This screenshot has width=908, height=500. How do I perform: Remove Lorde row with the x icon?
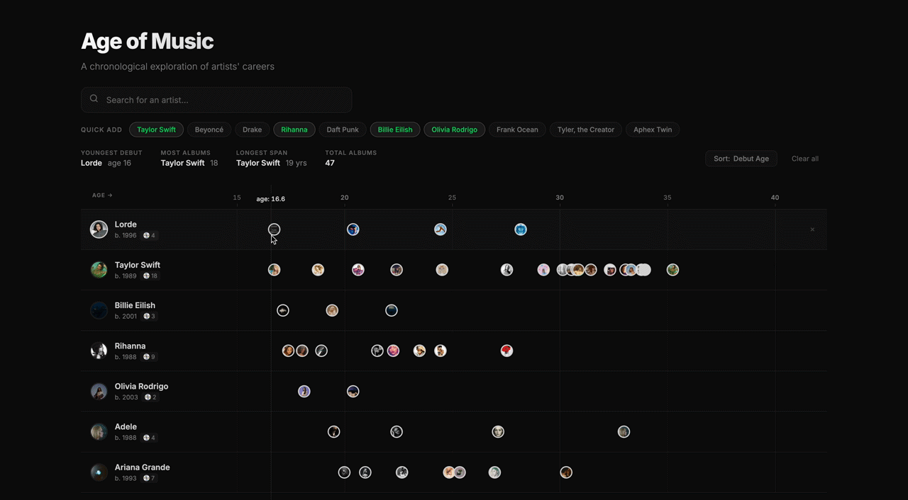click(812, 229)
